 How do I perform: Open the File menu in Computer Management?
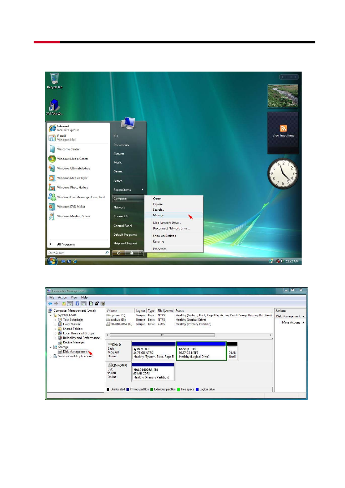(52, 297)
